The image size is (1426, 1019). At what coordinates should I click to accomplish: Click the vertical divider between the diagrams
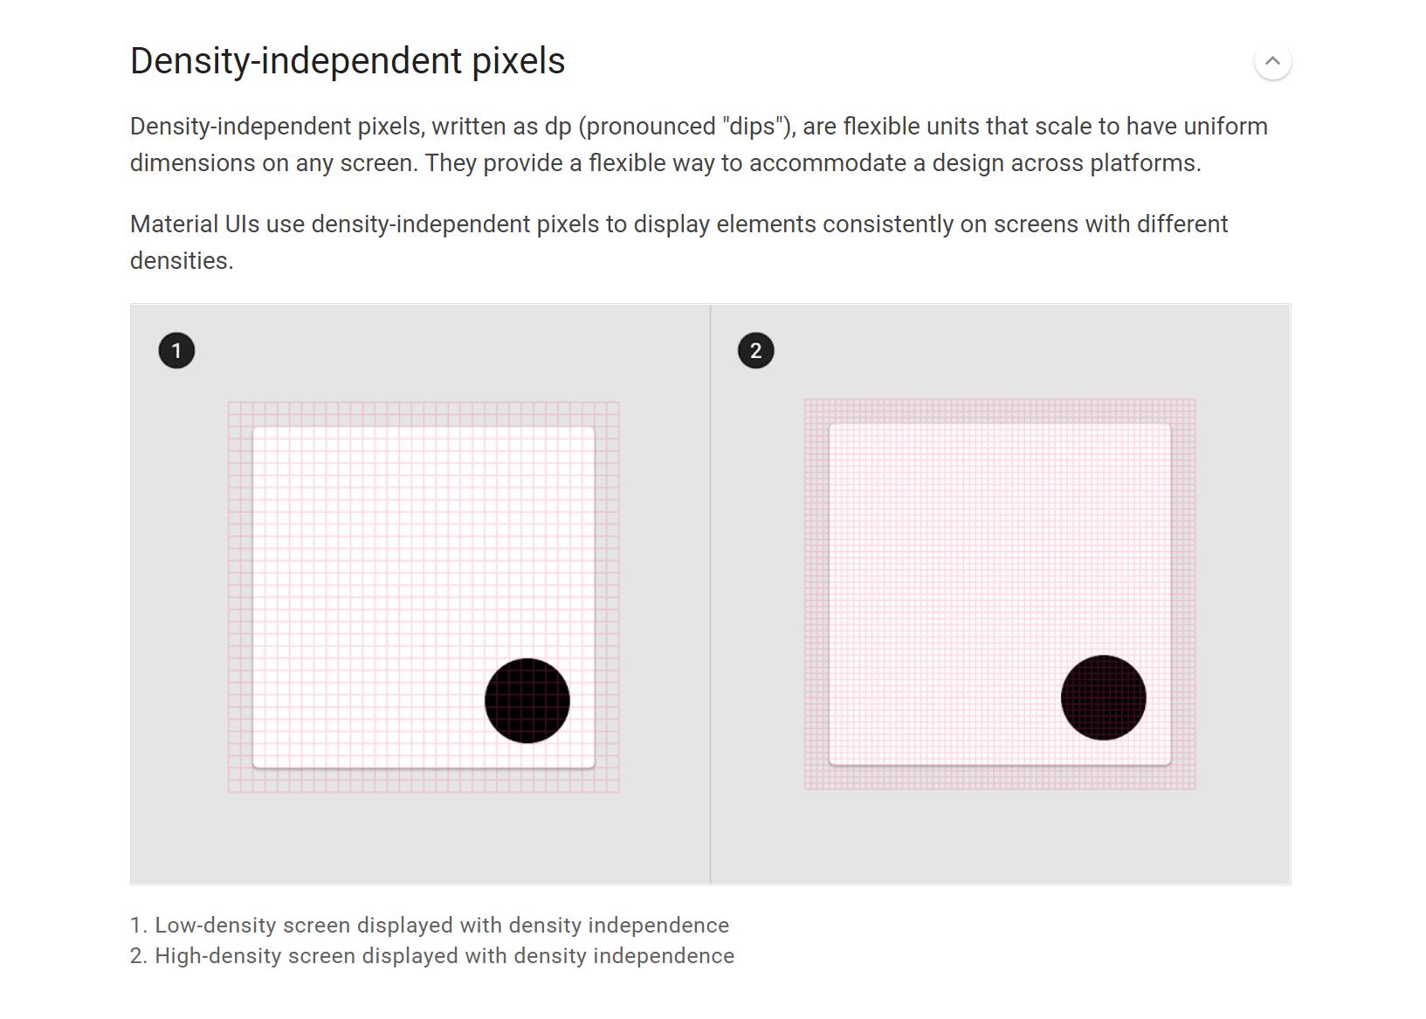(710, 594)
